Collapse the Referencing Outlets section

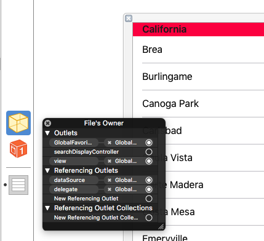(47, 170)
